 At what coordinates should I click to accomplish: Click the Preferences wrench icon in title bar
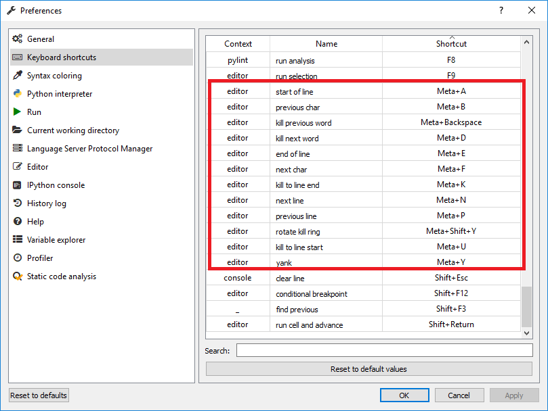point(12,10)
